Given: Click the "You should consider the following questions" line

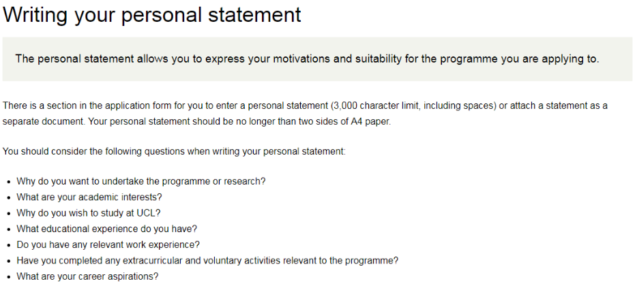Looking at the screenshot, I should pos(174,151).
